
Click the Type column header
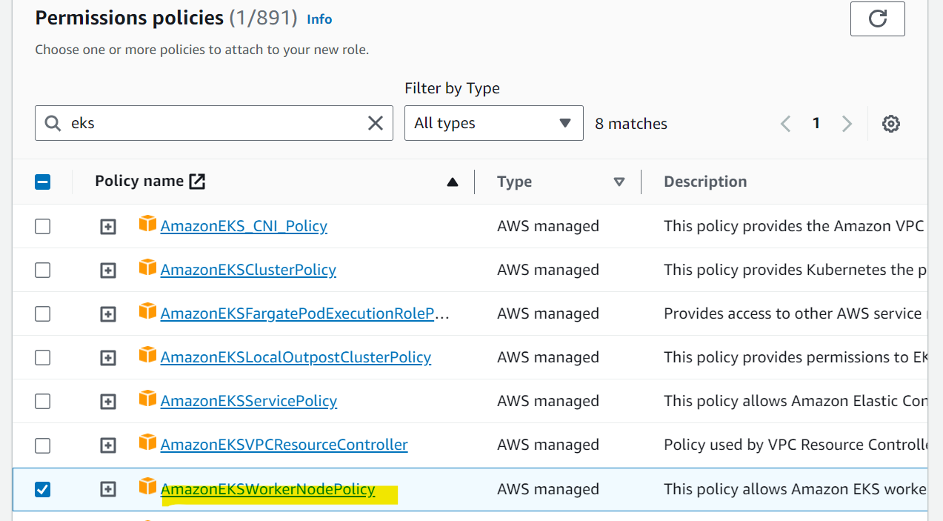click(x=515, y=182)
